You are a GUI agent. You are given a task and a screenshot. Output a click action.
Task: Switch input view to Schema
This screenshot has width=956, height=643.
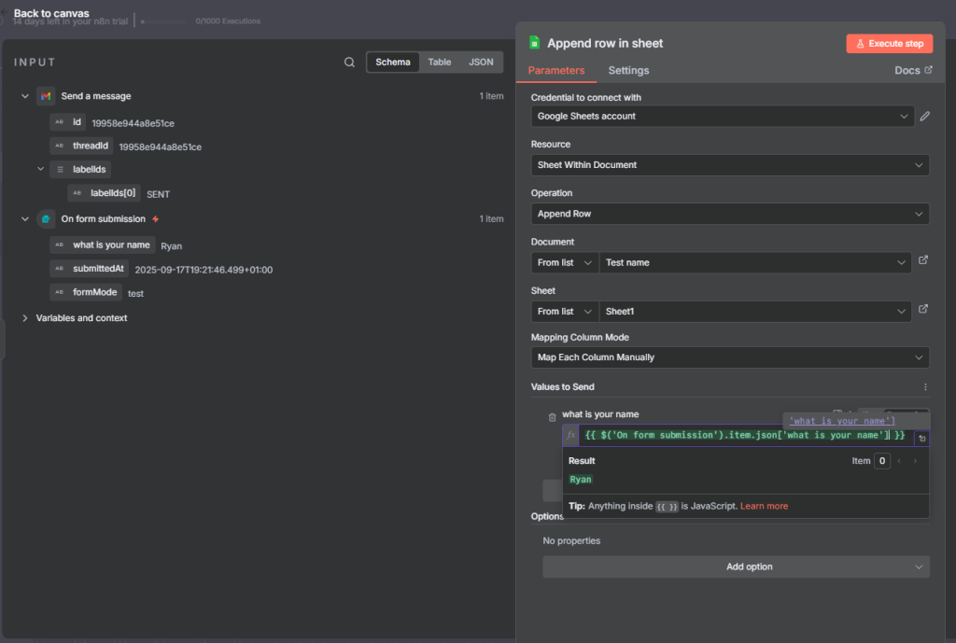[392, 63]
